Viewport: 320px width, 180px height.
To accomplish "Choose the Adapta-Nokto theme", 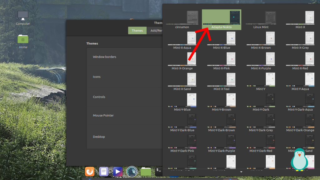I will pos(222,20).
